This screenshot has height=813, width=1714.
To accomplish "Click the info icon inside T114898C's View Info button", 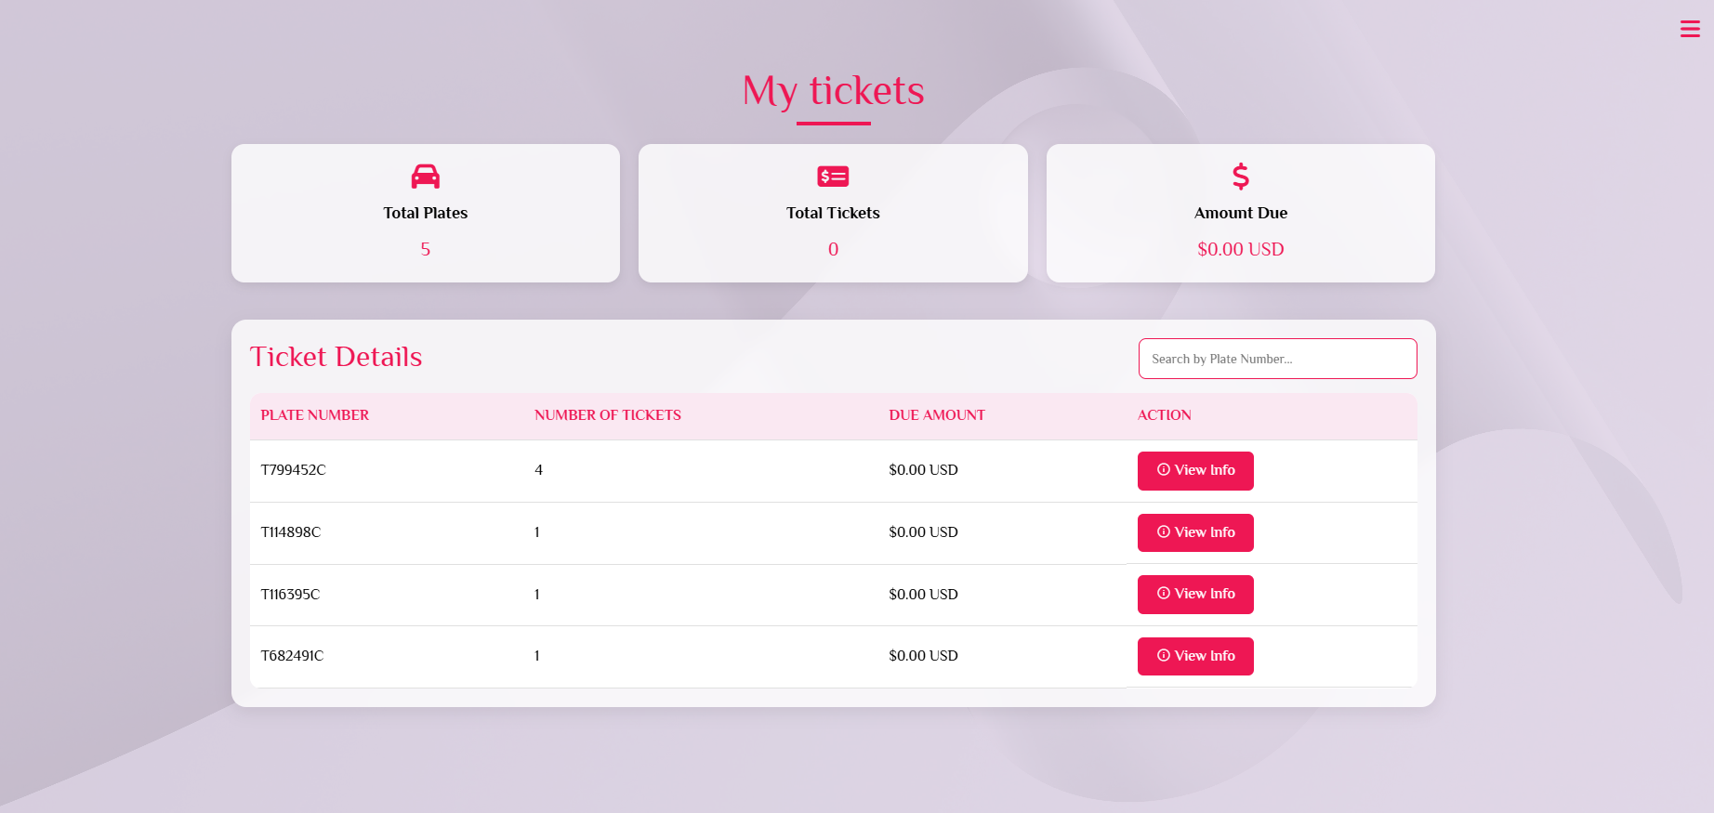I will point(1164,532).
